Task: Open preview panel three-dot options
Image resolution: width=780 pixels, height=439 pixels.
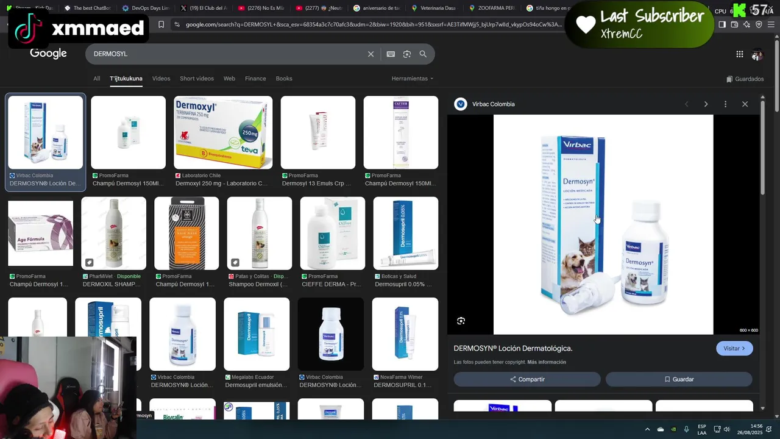Action: [x=725, y=104]
